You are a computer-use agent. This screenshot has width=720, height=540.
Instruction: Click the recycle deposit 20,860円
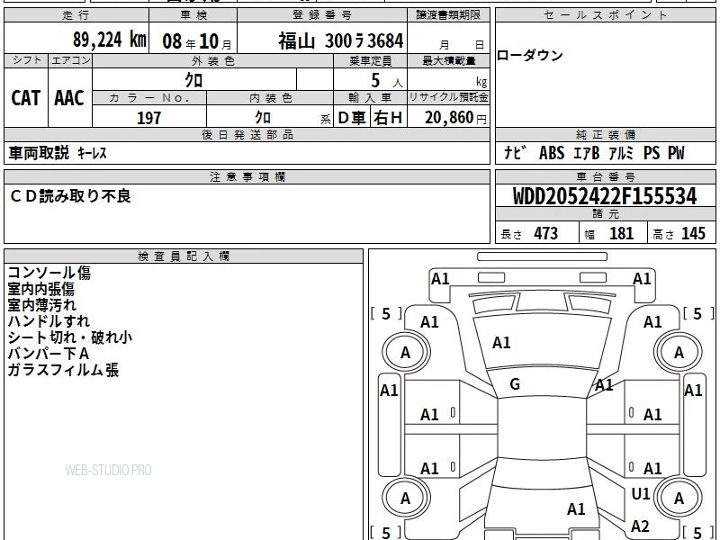click(455, 118)
